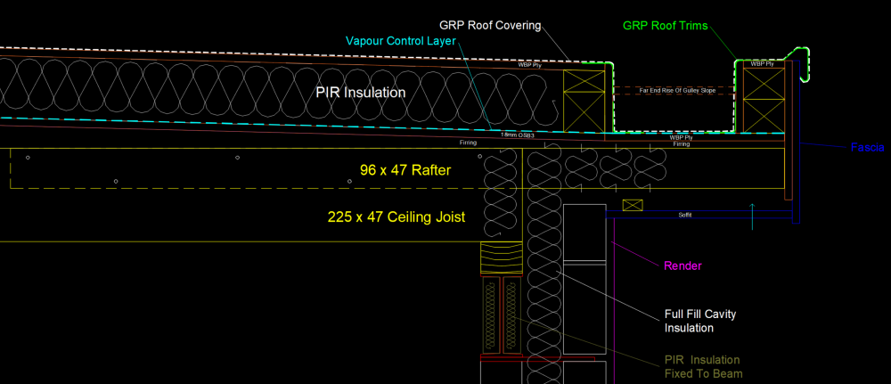This screenshot has width=891, height=384.
Task: Click the WBP Ply label under gutter
Action: click(x=679, y=137)
